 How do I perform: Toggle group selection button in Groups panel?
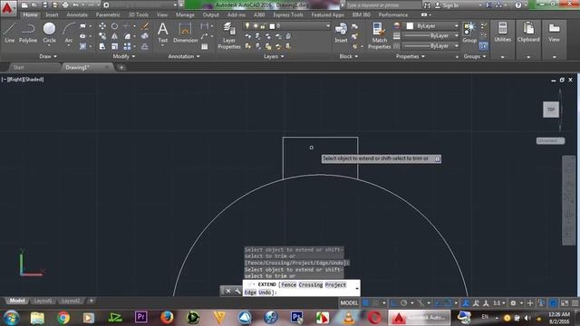coord(483,46)
